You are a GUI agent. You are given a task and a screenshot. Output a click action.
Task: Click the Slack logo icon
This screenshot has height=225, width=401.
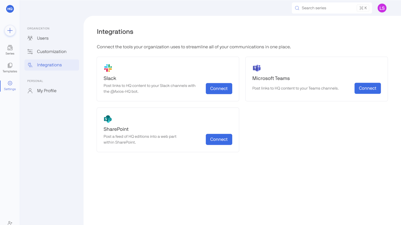coord(108,68)
